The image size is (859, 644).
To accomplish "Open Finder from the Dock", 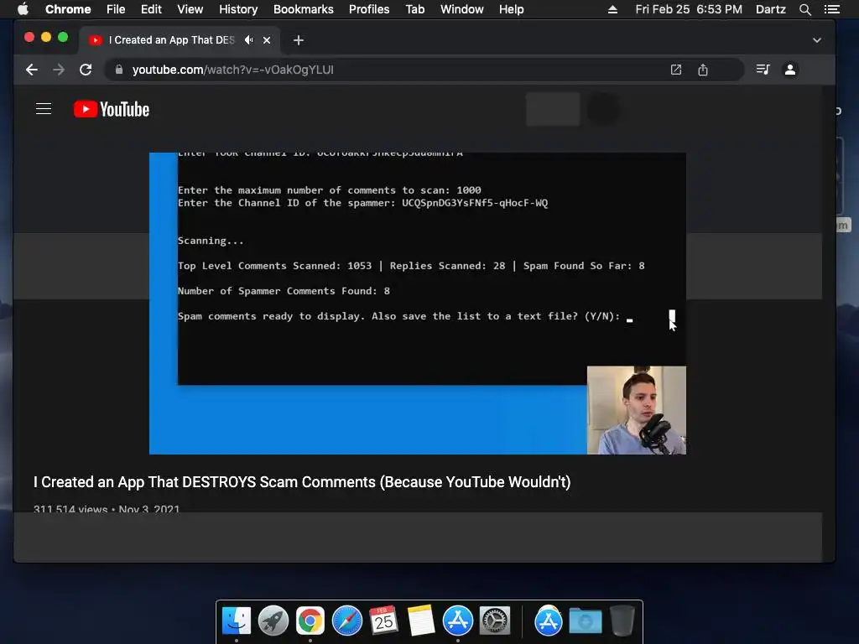I will pos(237,621).
